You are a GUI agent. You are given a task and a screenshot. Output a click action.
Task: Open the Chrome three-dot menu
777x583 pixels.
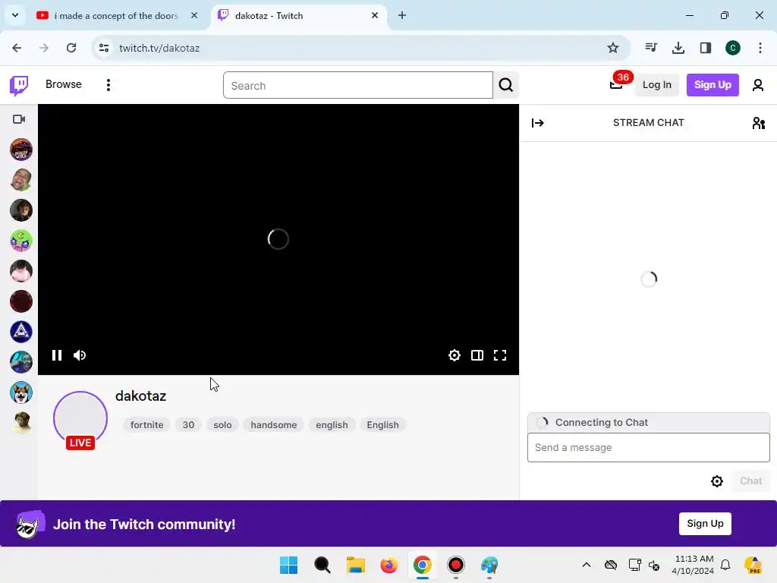[x=760, y=48]
